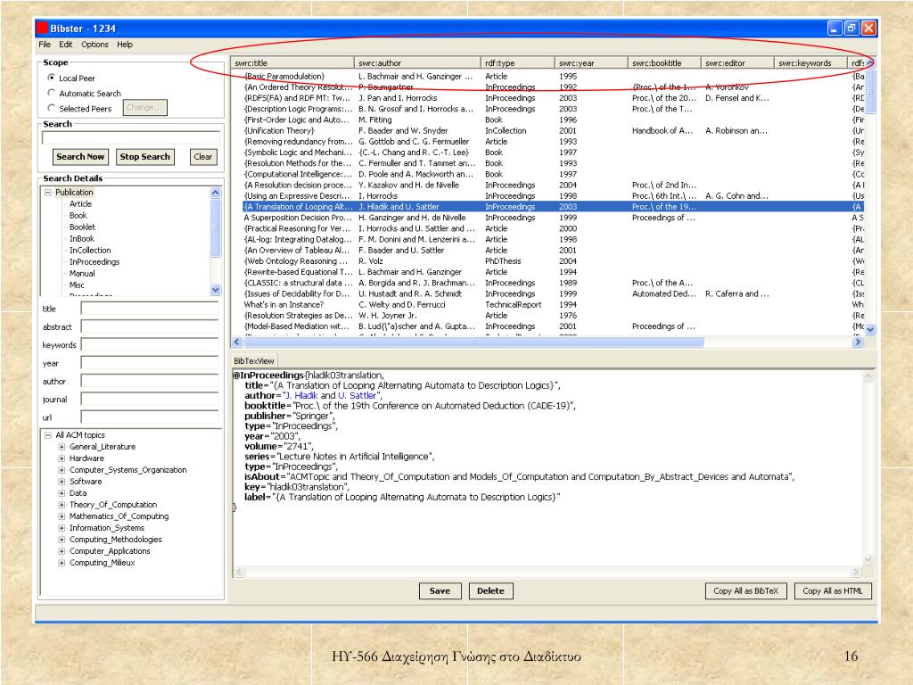Viewport: 913px width, 685px height.
Task: Click the title input field
Action: pos(150,309)
